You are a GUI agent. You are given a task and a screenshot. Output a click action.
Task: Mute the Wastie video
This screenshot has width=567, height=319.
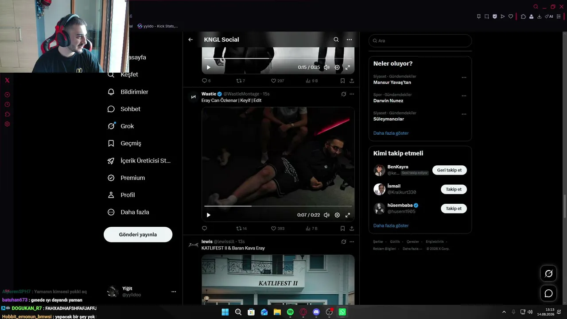click(x=326, y=215)
